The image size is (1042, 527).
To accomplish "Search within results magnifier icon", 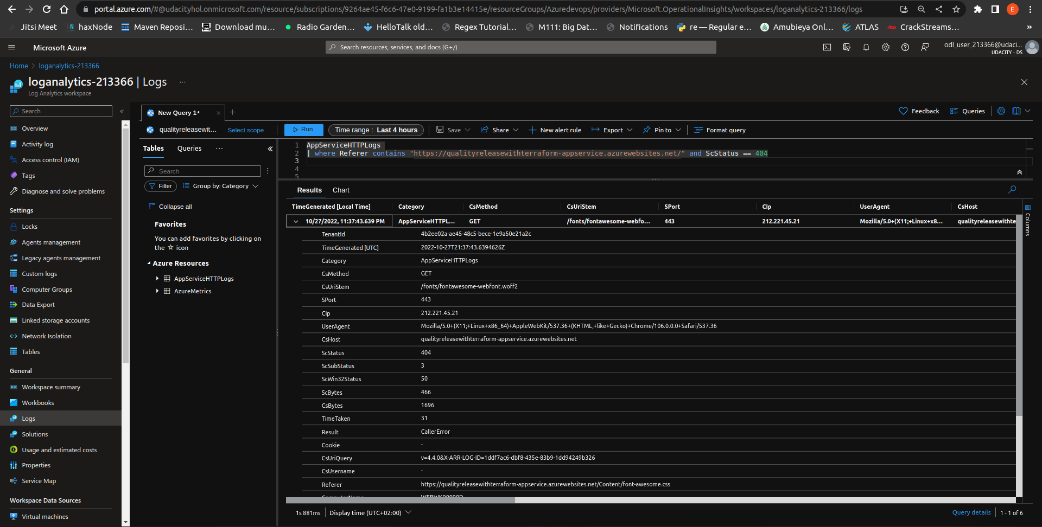I will 1012,189.
